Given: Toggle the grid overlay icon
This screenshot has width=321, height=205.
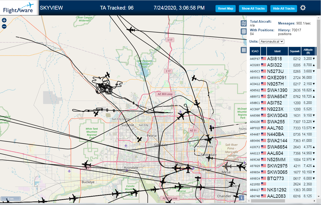Looking at the screenshot, I should click(x=243, y=32).
